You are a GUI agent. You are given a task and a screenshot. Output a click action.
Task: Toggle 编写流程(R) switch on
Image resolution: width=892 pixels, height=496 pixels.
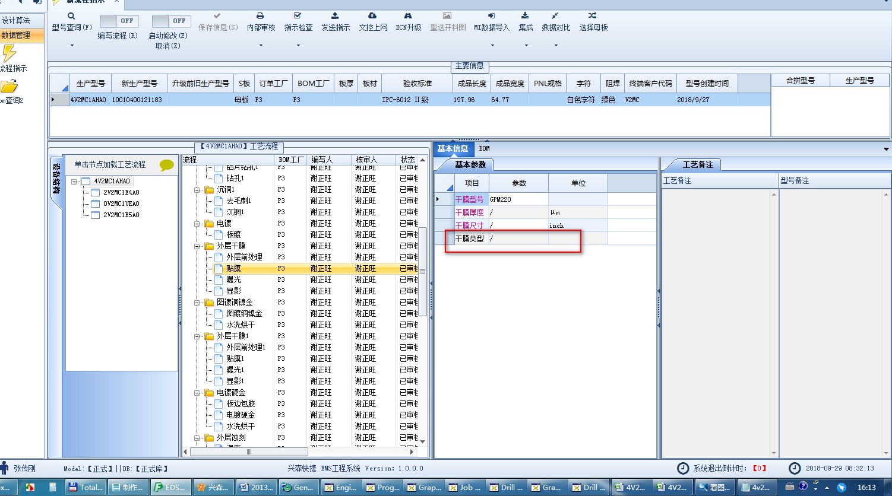tap(119, 21)
